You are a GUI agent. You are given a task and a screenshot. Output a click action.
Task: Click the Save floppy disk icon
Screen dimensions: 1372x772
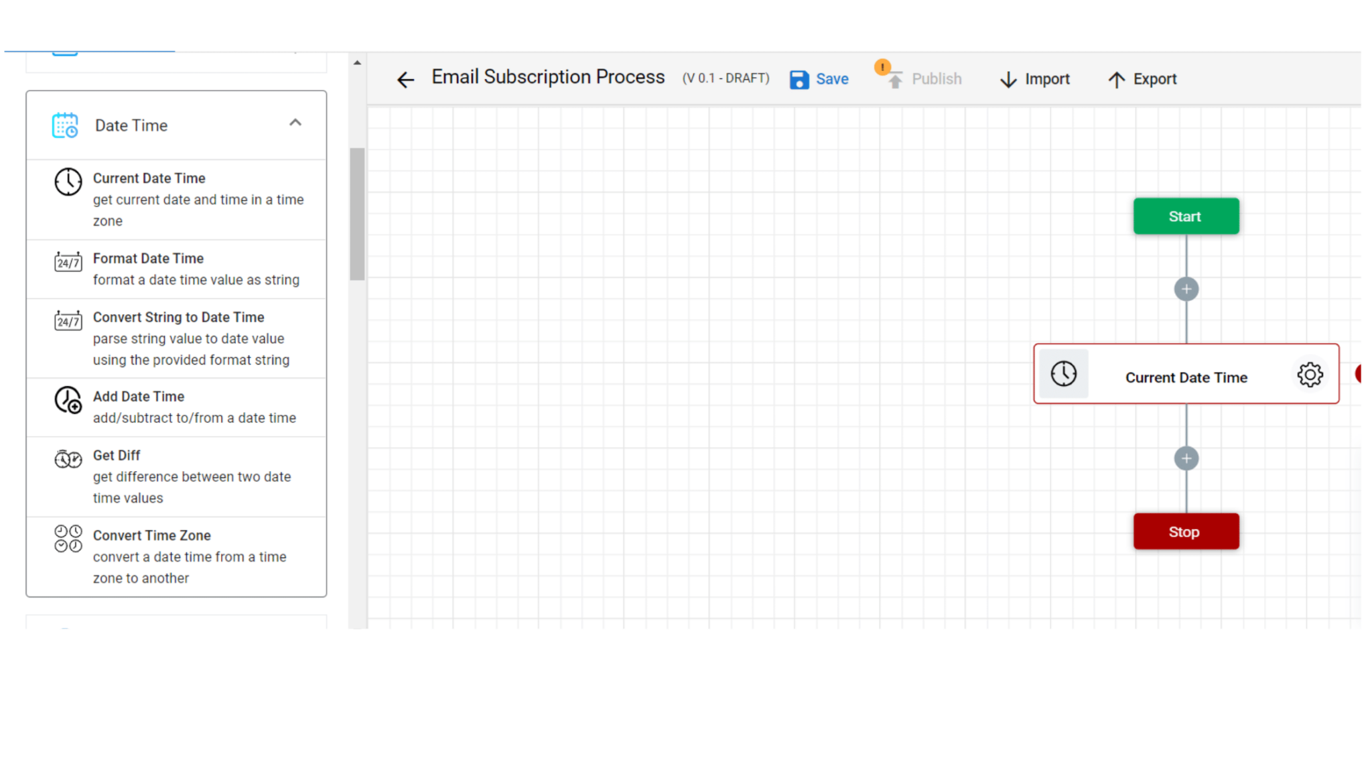(799, 80)
